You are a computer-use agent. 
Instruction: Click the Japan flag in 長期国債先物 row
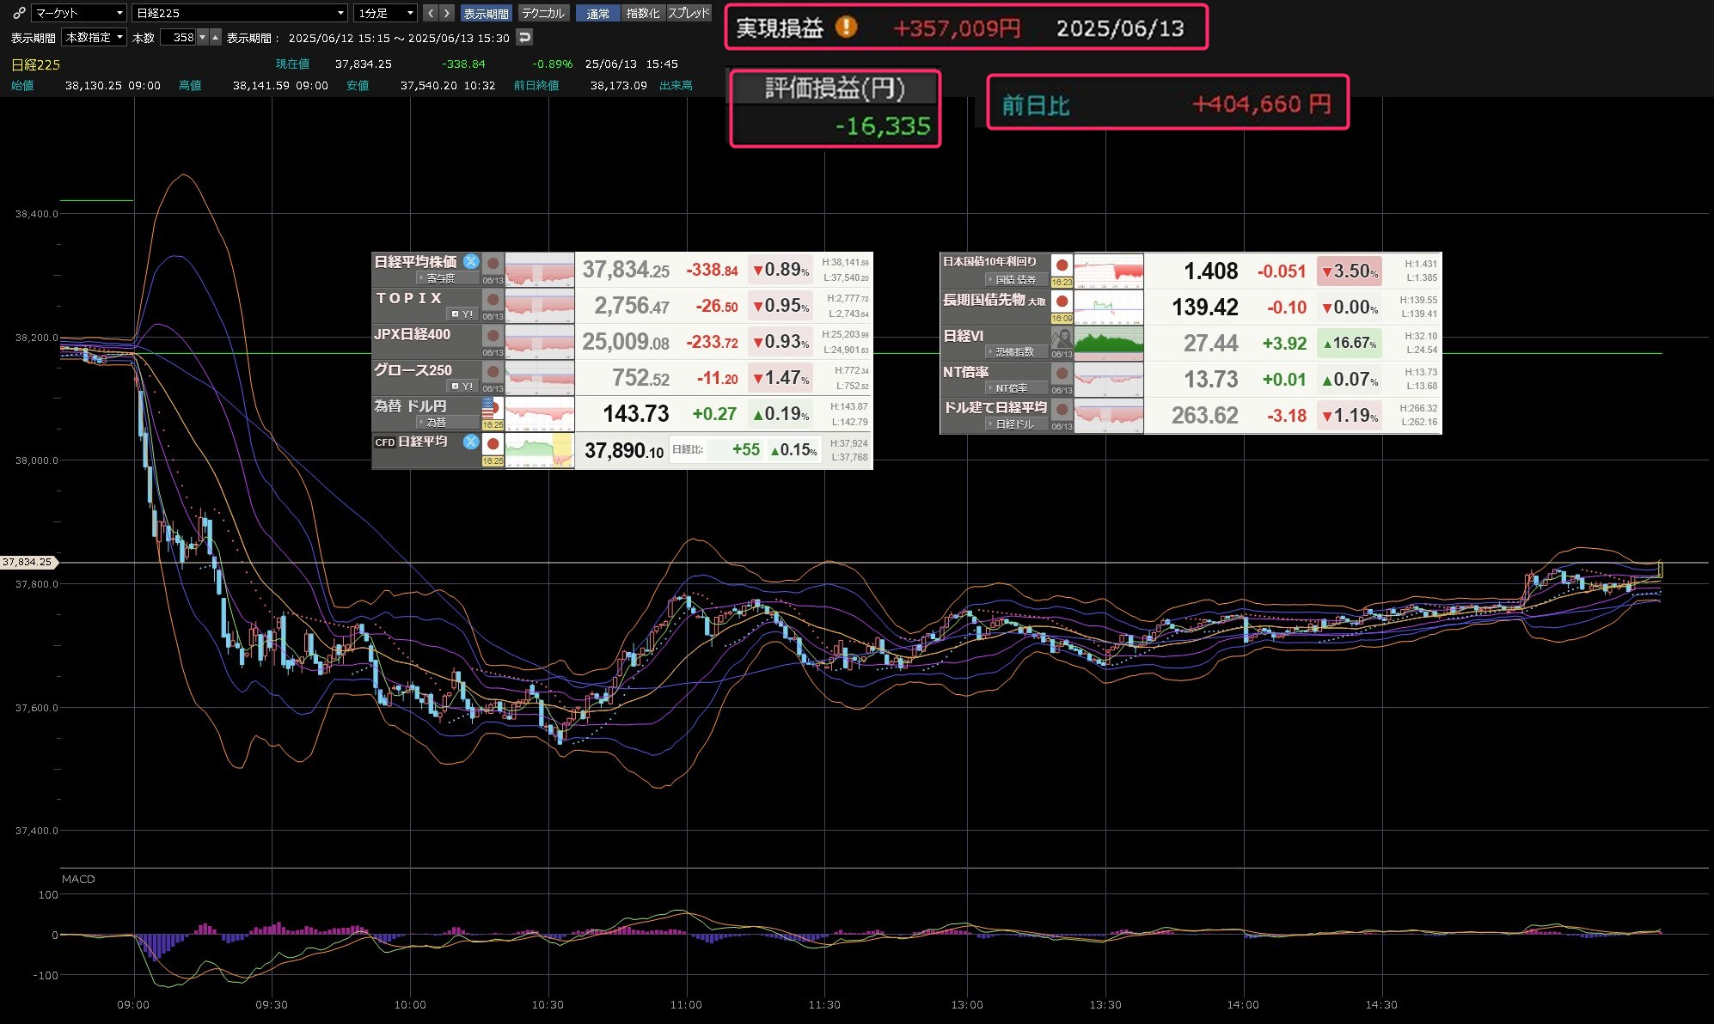(x=1062, y=301)
